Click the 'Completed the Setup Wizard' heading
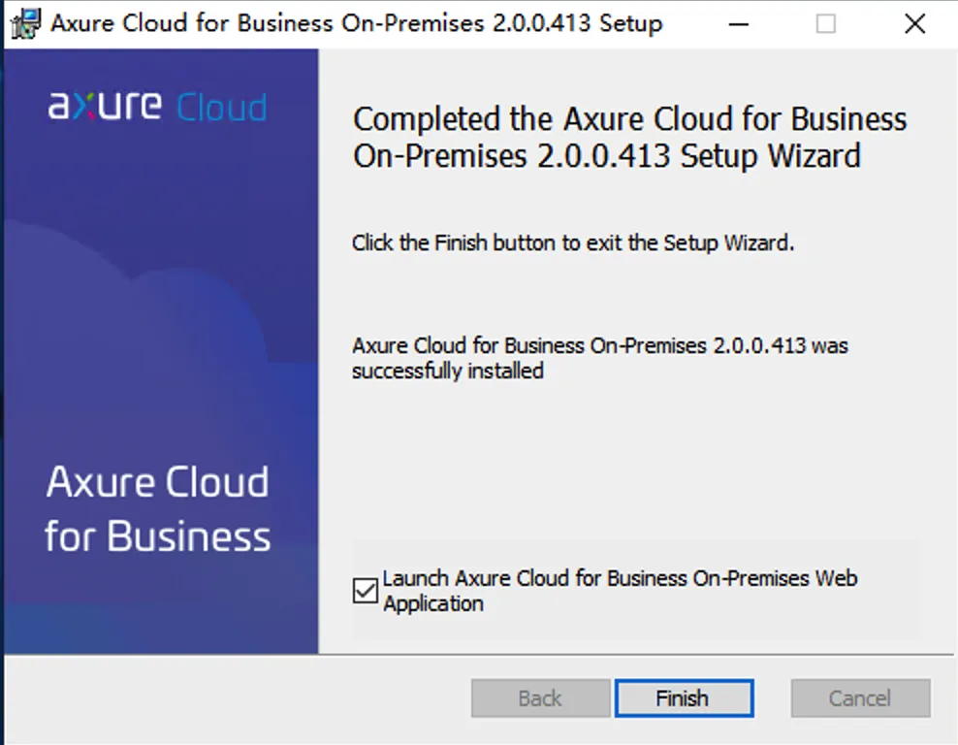 coord(629,137)
